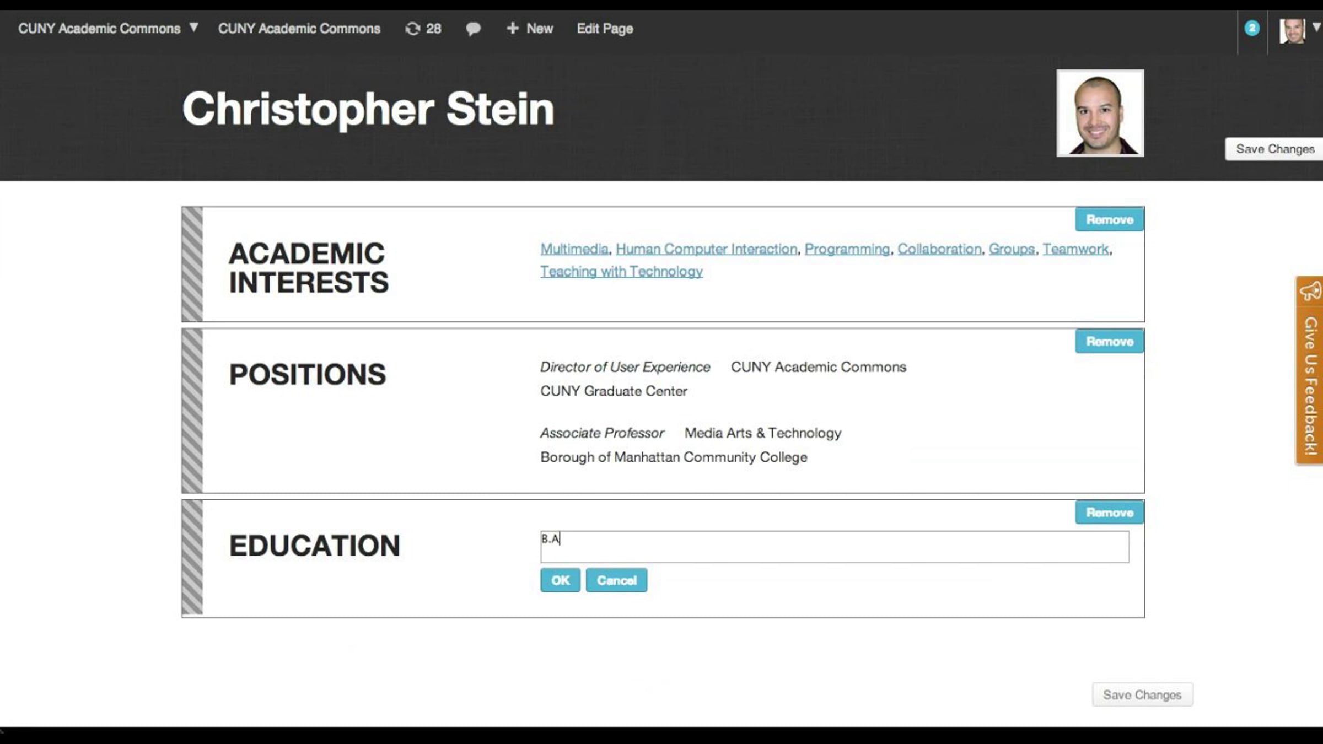Open the notifications badge showing 2

click(x=1252, y=28)
